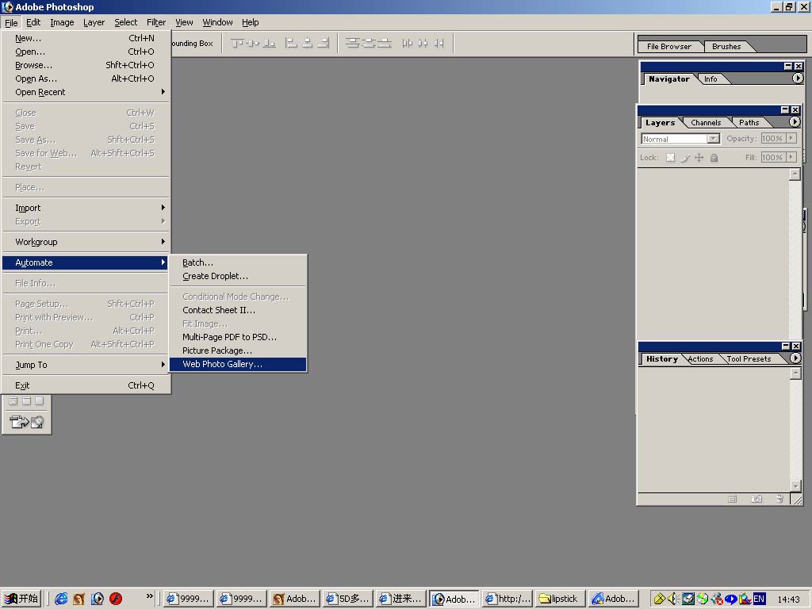This screenshot has height=609, width=812.
Task: Click Distribute right edges icon
Action: click(439, 43)
